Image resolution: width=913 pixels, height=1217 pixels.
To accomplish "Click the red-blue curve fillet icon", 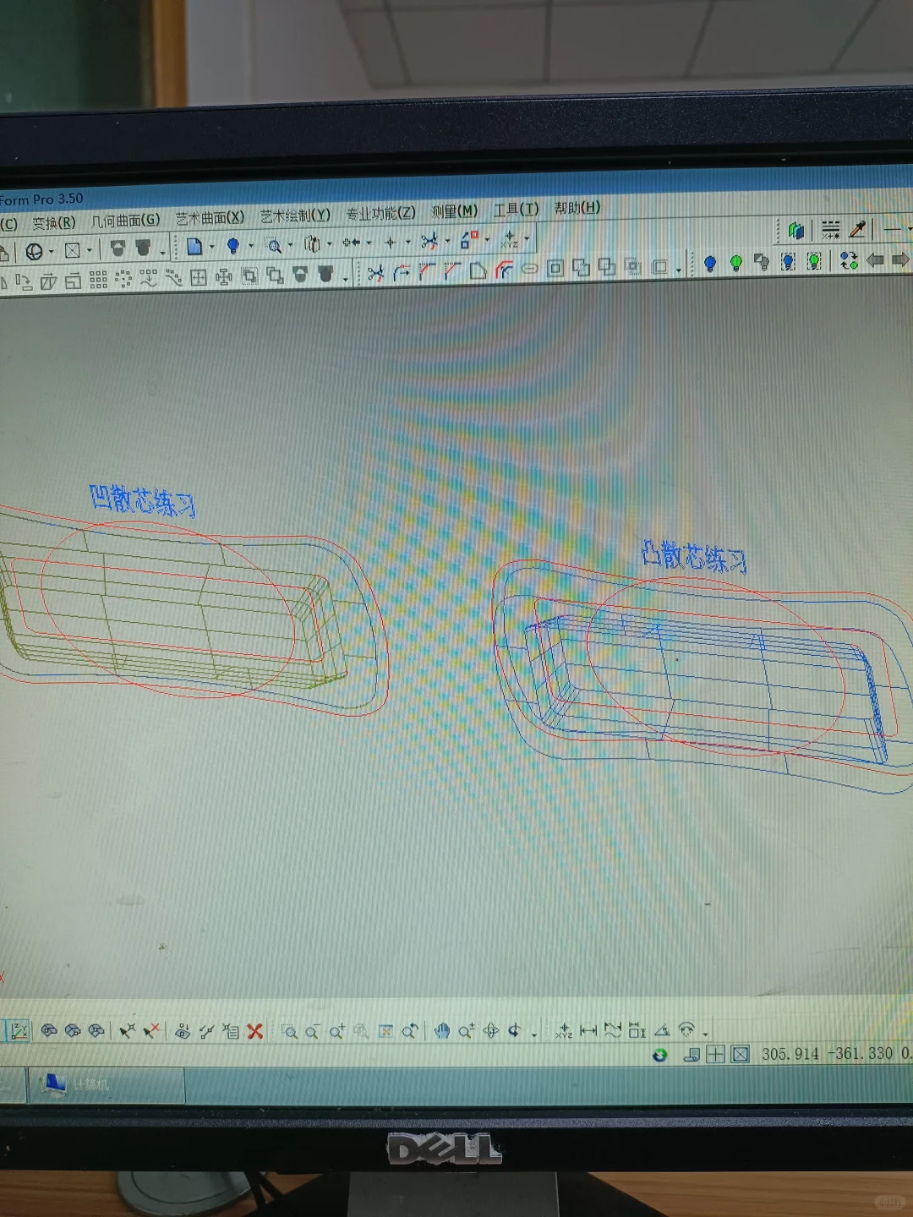I will pos(504,270).
